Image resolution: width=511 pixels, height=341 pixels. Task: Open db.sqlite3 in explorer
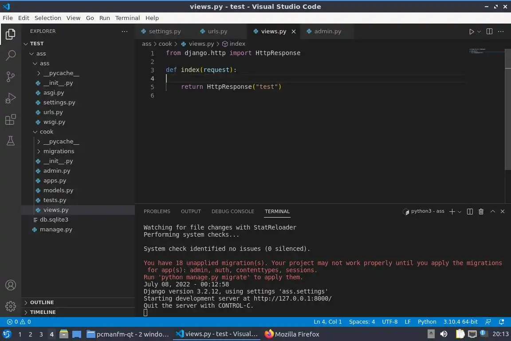pos(78,220)
